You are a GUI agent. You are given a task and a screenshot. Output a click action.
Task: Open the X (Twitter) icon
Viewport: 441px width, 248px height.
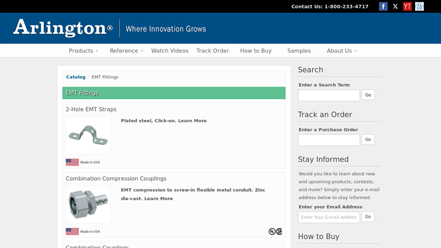tap(395, 7)
